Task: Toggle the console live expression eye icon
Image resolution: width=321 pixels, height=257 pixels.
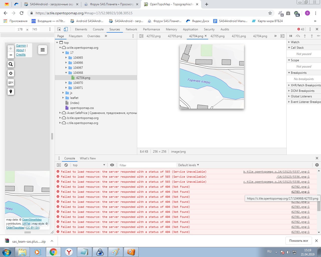Action: click(112, 165)
